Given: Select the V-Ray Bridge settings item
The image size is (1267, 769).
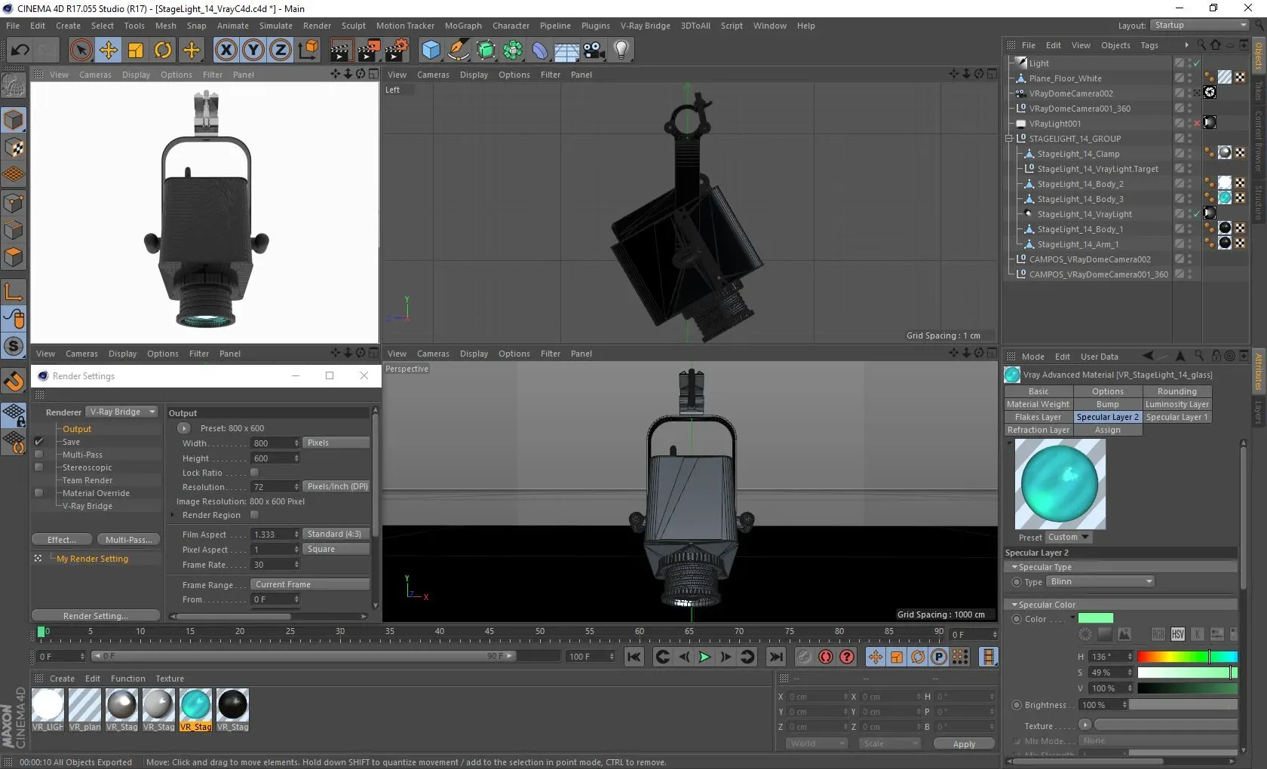Looking at the screenshot, I should click(x=87, y=506).
